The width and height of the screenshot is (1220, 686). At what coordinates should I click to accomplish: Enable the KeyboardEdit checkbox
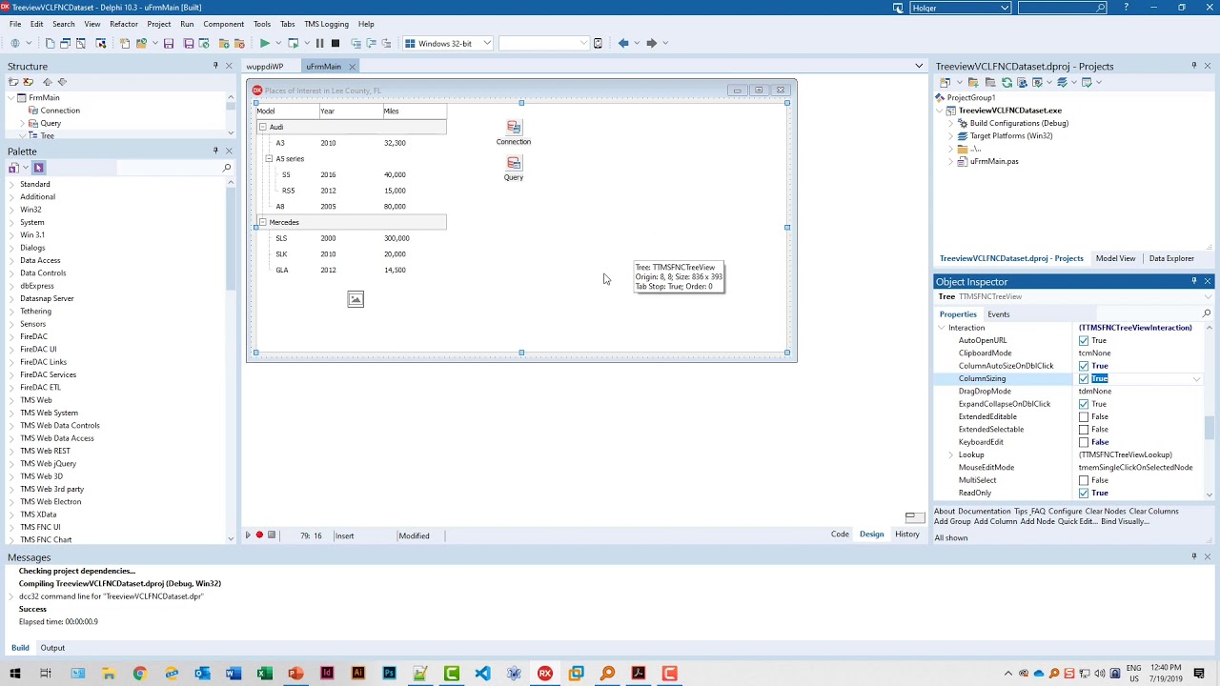1084,442
